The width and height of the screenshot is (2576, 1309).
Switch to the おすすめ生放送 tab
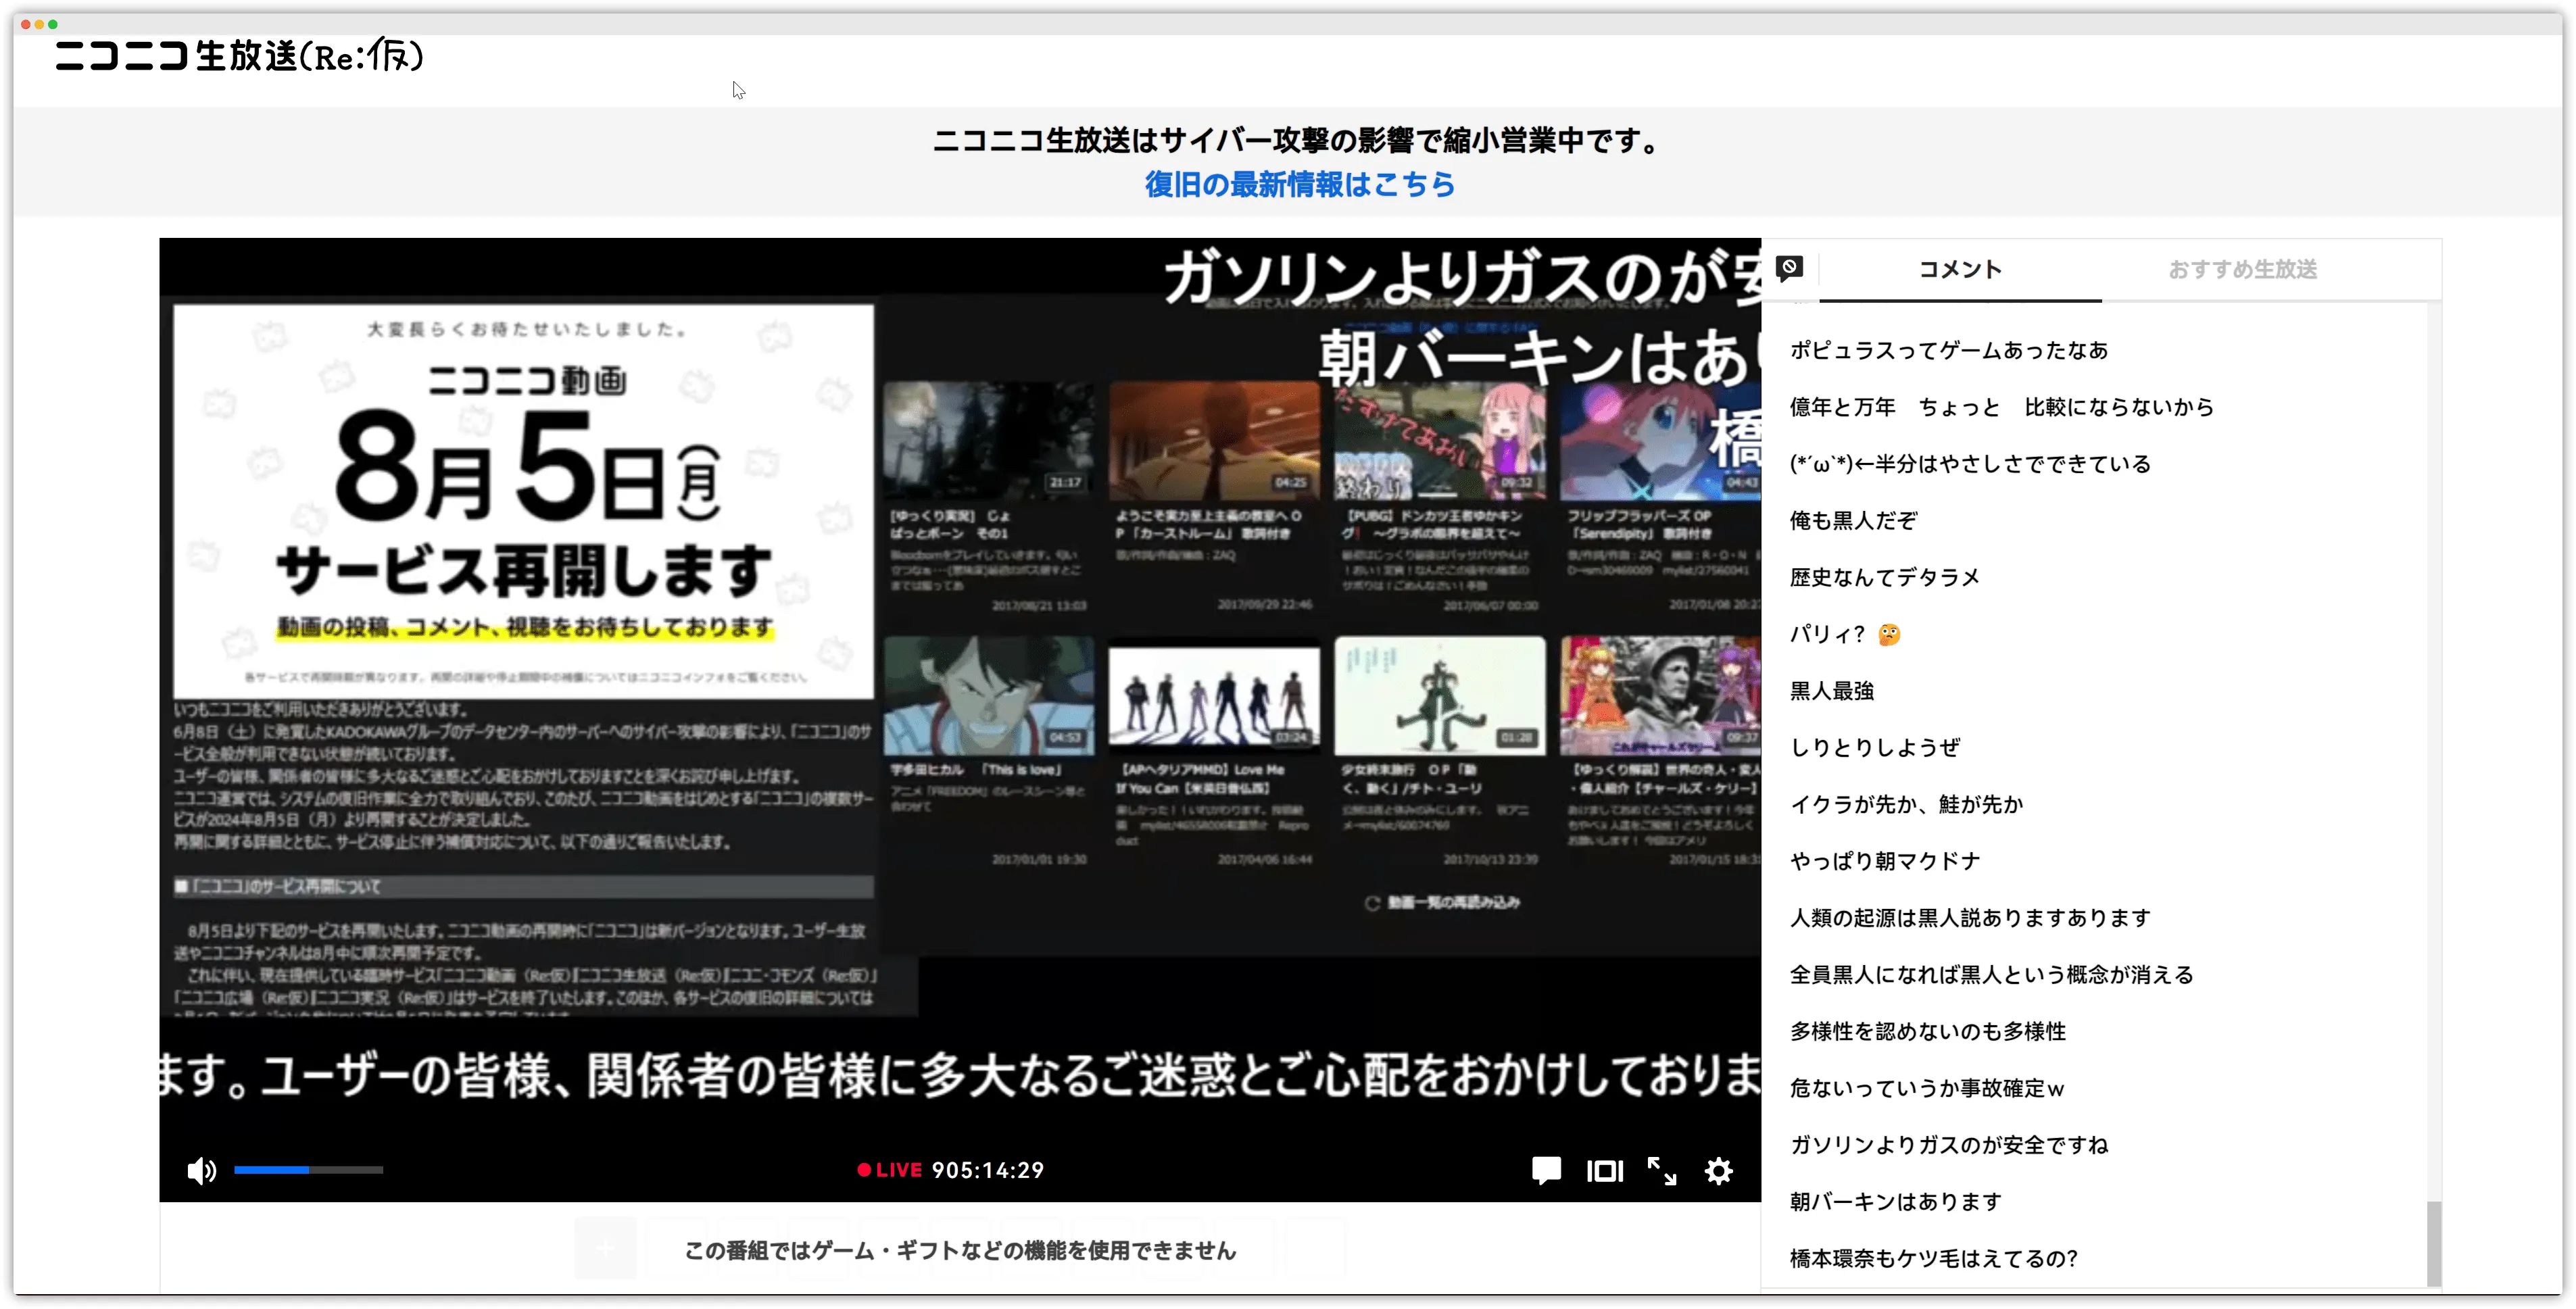2242,269
